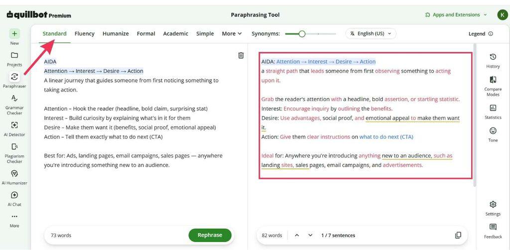
Task: Go to next sentence arrow
Action: [310, 235]
